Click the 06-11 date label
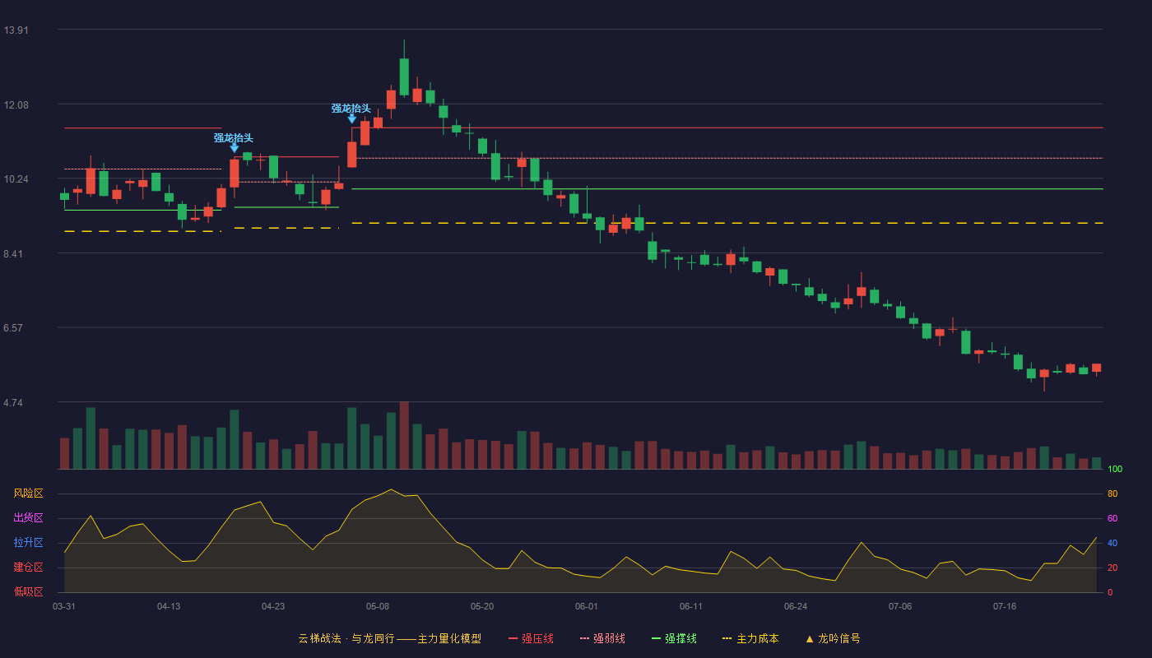This screenshot has height=658, width=1152. [x=691, y=606]
